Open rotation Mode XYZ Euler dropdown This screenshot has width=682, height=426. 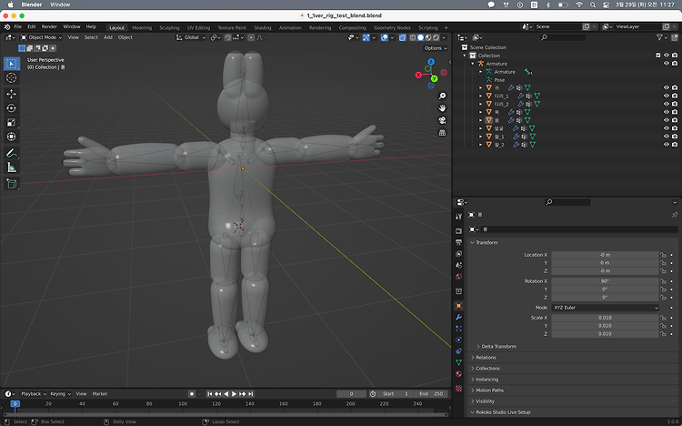605,308
